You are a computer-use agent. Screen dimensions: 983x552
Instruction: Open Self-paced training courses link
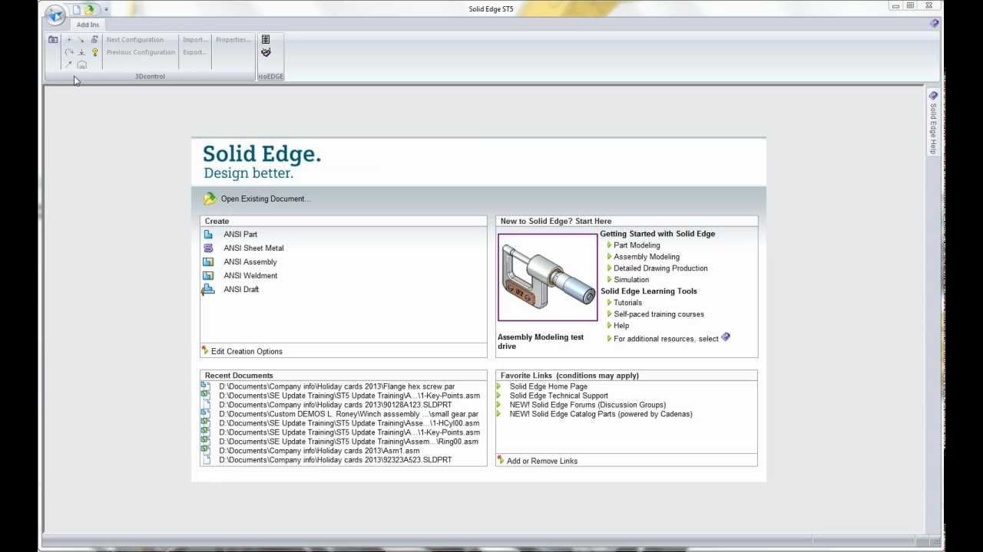[659, 314]
